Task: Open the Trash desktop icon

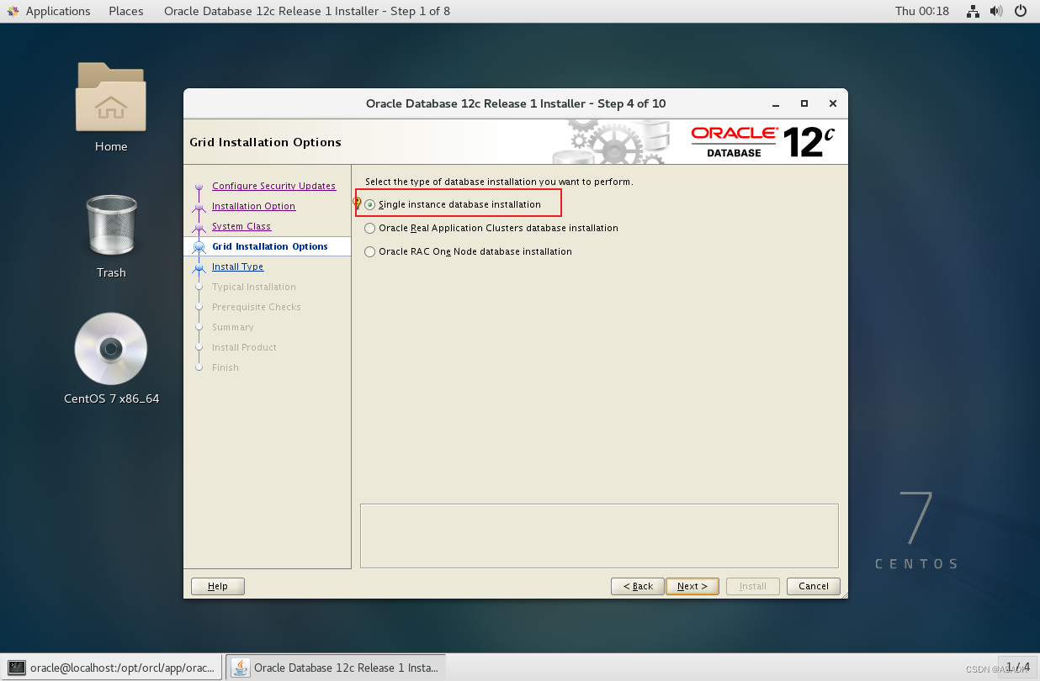Action: tap(111, 225)
